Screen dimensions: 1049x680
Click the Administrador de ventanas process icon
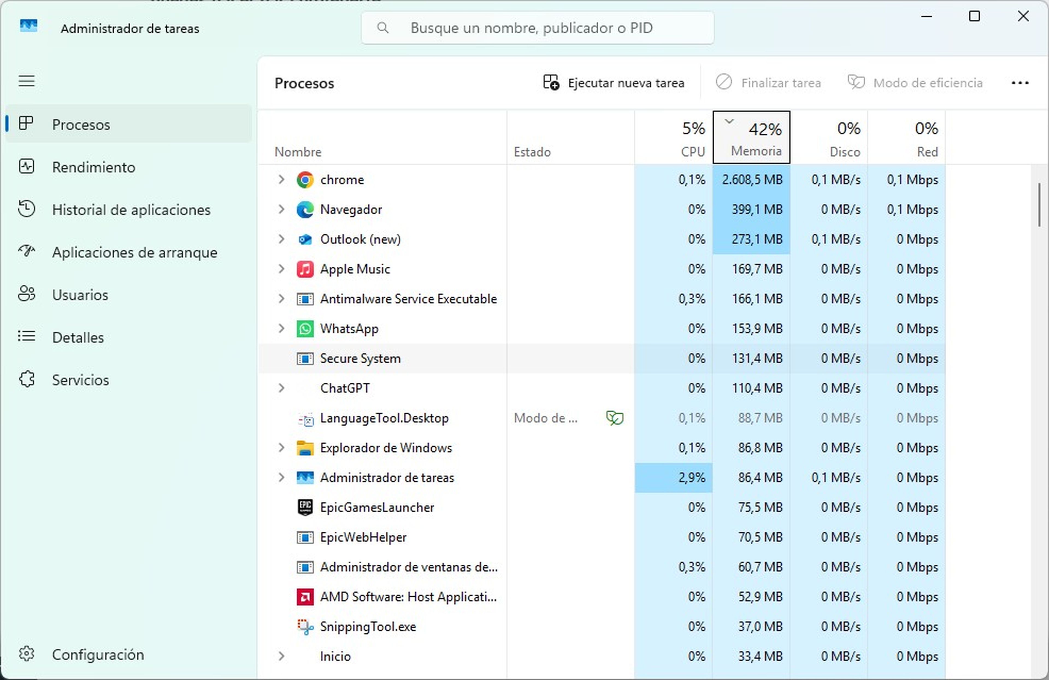tap(305, 567)
